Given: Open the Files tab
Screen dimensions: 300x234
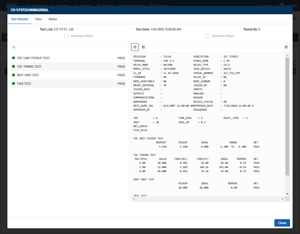Looking at the screenshot, I should click(38, 19).
